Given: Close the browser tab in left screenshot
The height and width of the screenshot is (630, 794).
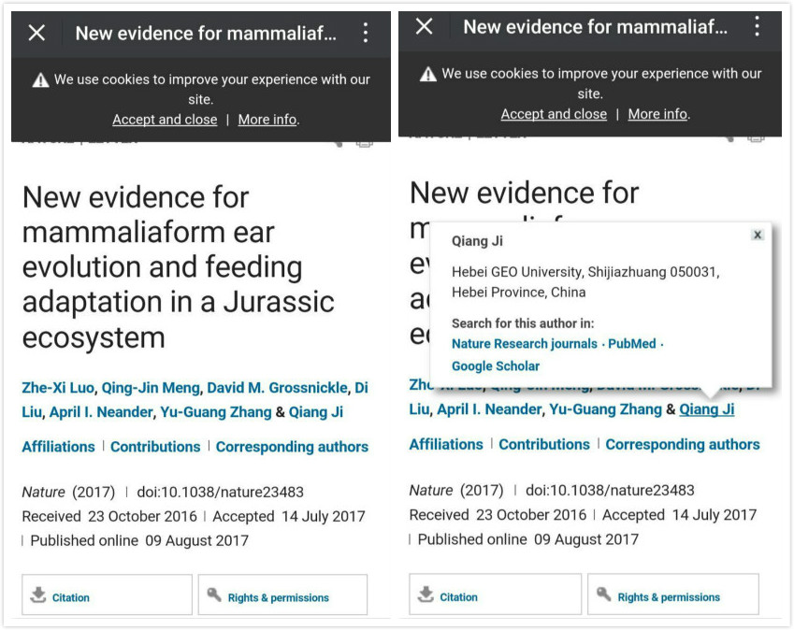Looking at the screenshot, I should tap(36, 34).
